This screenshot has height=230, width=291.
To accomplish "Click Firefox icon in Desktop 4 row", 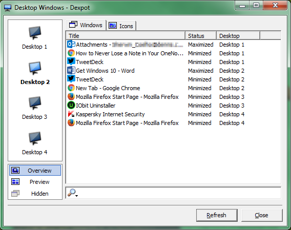I will click(x=71, y=123).
